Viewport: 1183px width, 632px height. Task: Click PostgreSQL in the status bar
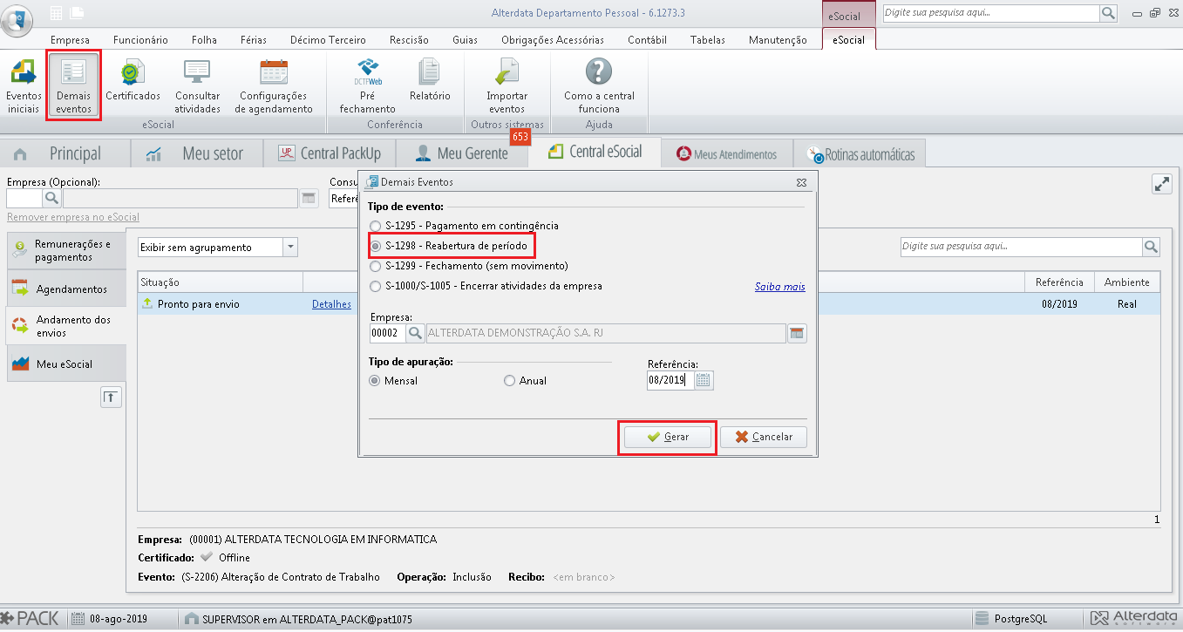[1022, 619]
